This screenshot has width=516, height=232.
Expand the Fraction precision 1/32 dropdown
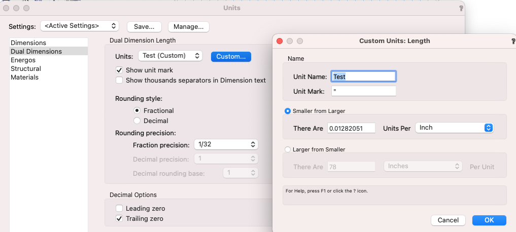point(226,144)
